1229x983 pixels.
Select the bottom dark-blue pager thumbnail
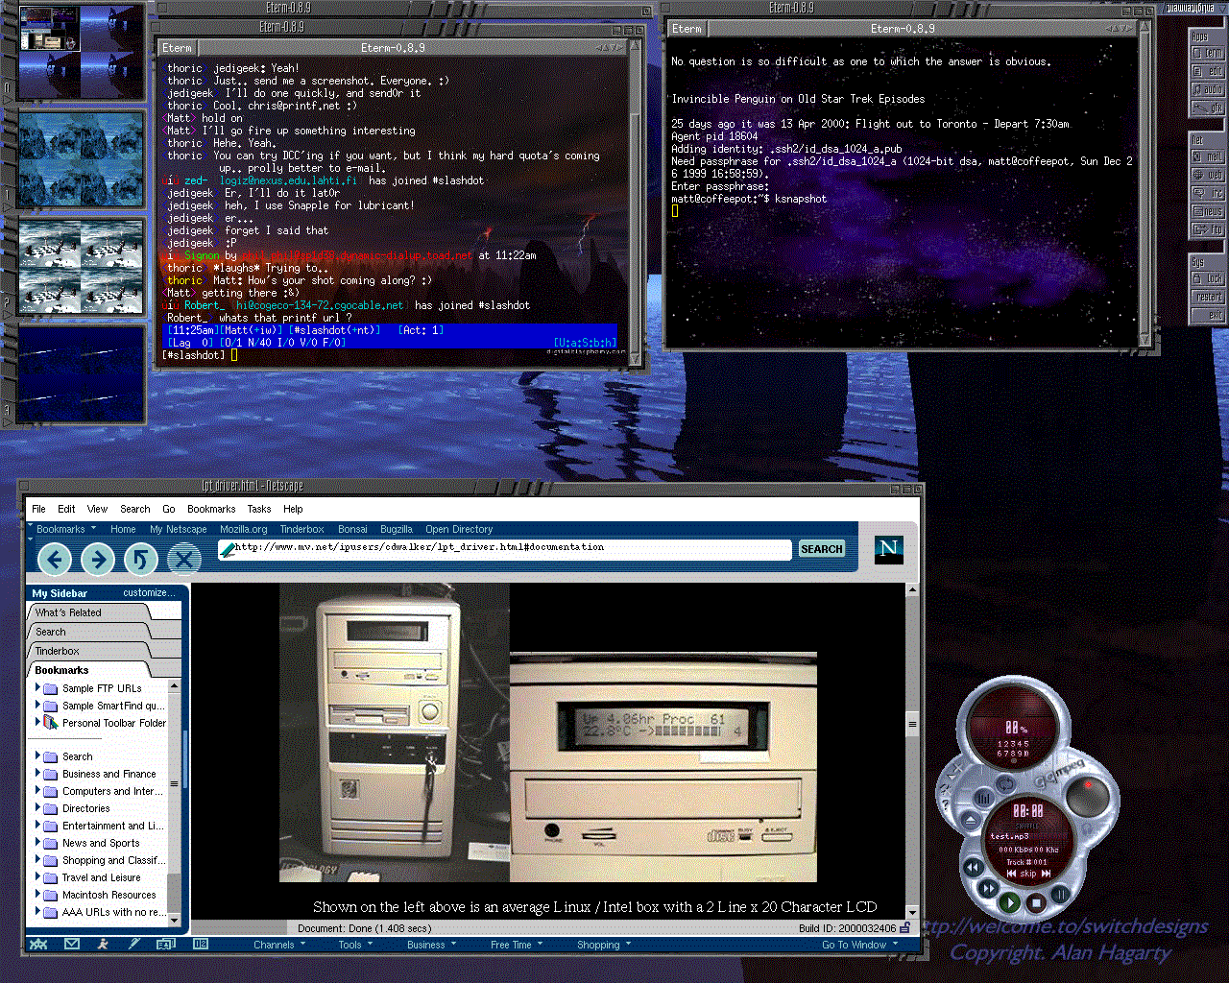(81, 376)
